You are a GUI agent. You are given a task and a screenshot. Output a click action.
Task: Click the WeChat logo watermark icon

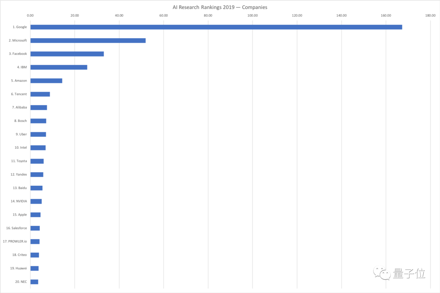382,273
